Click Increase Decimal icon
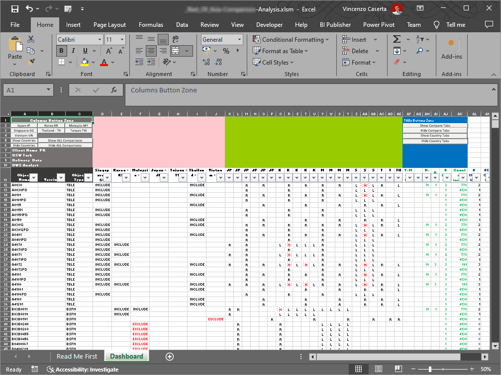Screen dimensions: 501x375 tap(206, 62)
